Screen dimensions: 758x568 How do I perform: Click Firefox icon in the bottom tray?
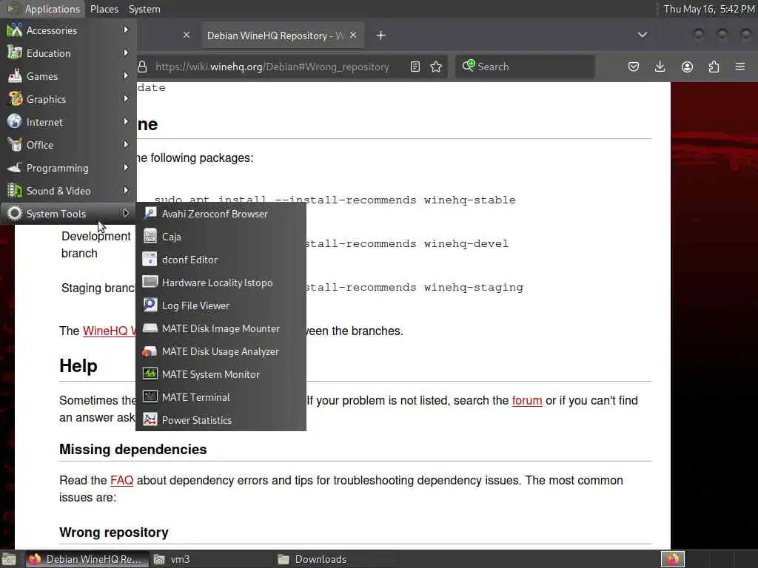pos(673,559)
